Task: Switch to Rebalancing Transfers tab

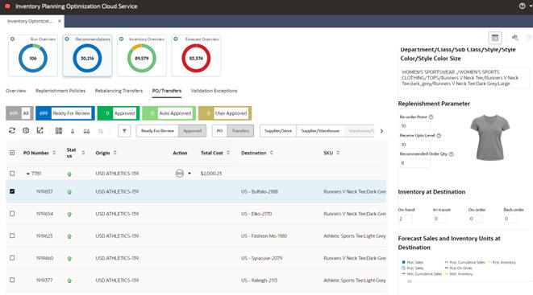Action: (119, 91)
